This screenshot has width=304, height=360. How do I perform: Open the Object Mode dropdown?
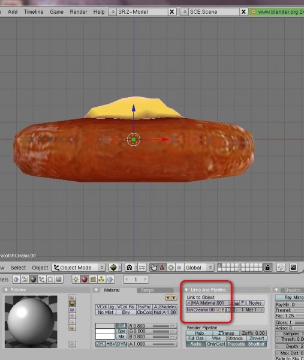coord(78,268)
